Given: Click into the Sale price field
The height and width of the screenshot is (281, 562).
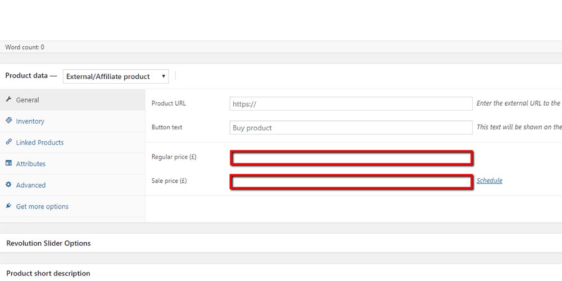Looking at the screenshot, I should pos(351,182).
